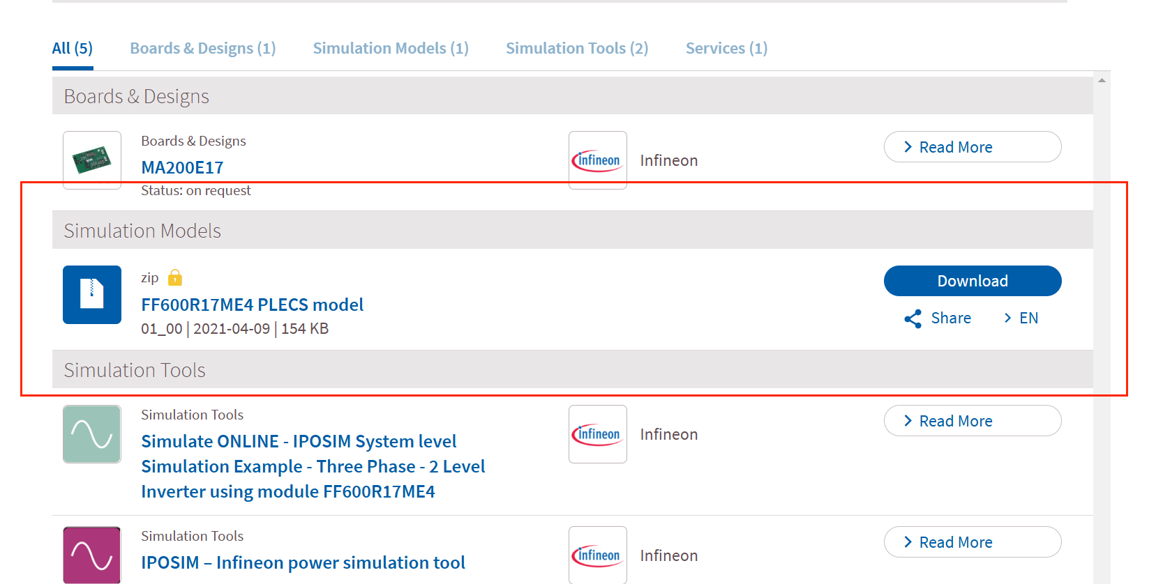Click Infineon logo in Simulate ONLINE row
Screen dimensions: 1163x584
(598, 434)
